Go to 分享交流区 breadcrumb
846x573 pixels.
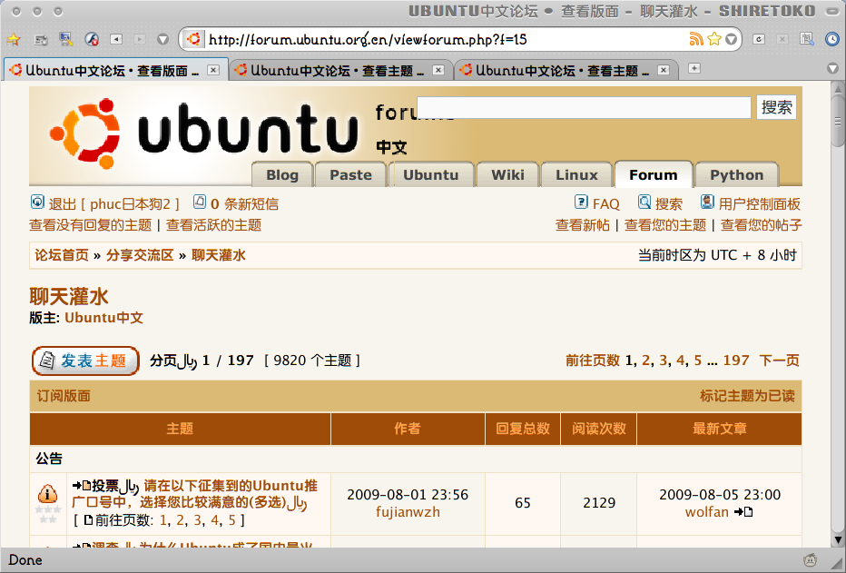pyautogui.click(x=140, y=255)
